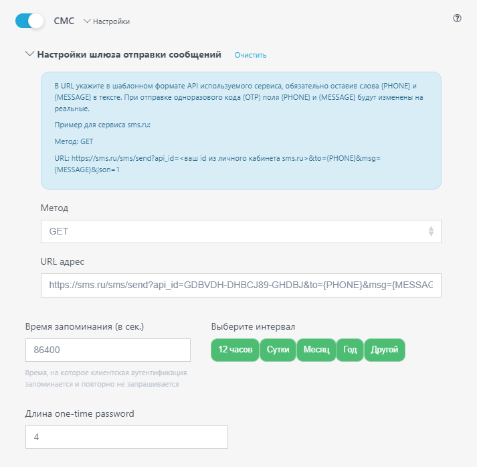477x467 pixels.
Task: Select the Сутки interval button
Action: [278, 350]
